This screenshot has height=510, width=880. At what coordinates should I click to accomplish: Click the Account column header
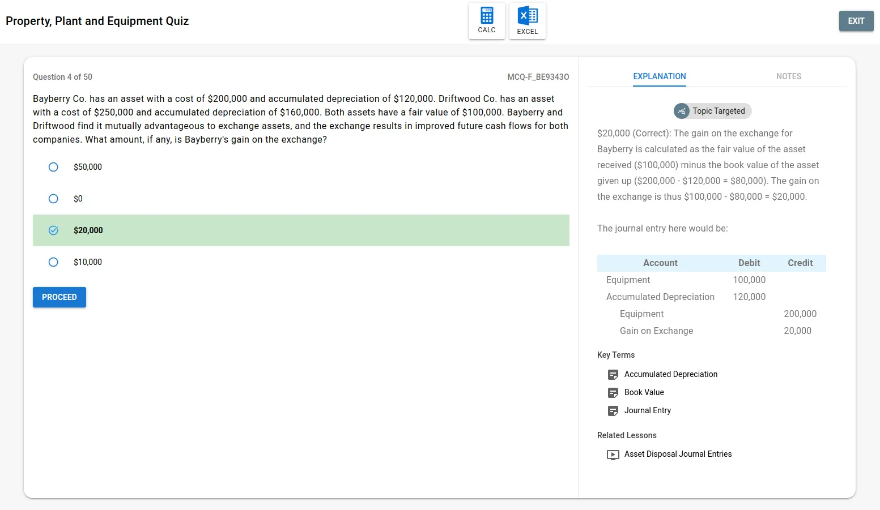click(x=660, y=263)
